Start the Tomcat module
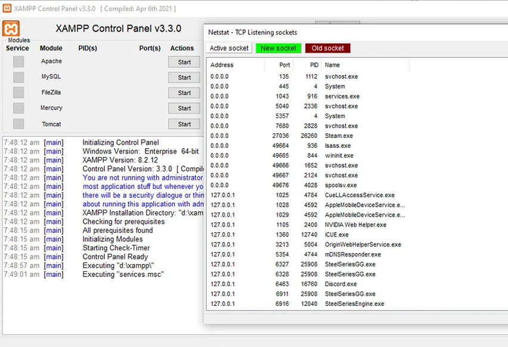Image resolution: width=508 pixels, height=347 pixels. [184, 124]
